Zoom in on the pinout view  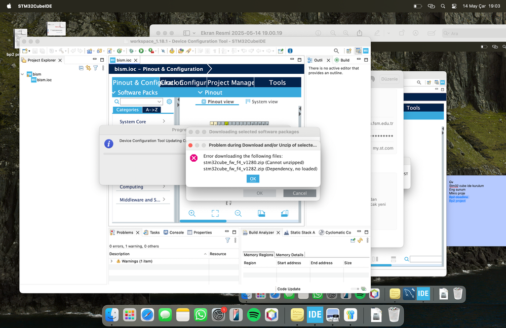coord(192,213)
